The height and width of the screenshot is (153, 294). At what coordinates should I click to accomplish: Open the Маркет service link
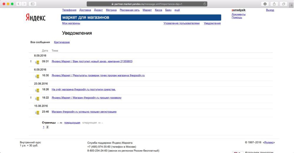coord(147,10)
